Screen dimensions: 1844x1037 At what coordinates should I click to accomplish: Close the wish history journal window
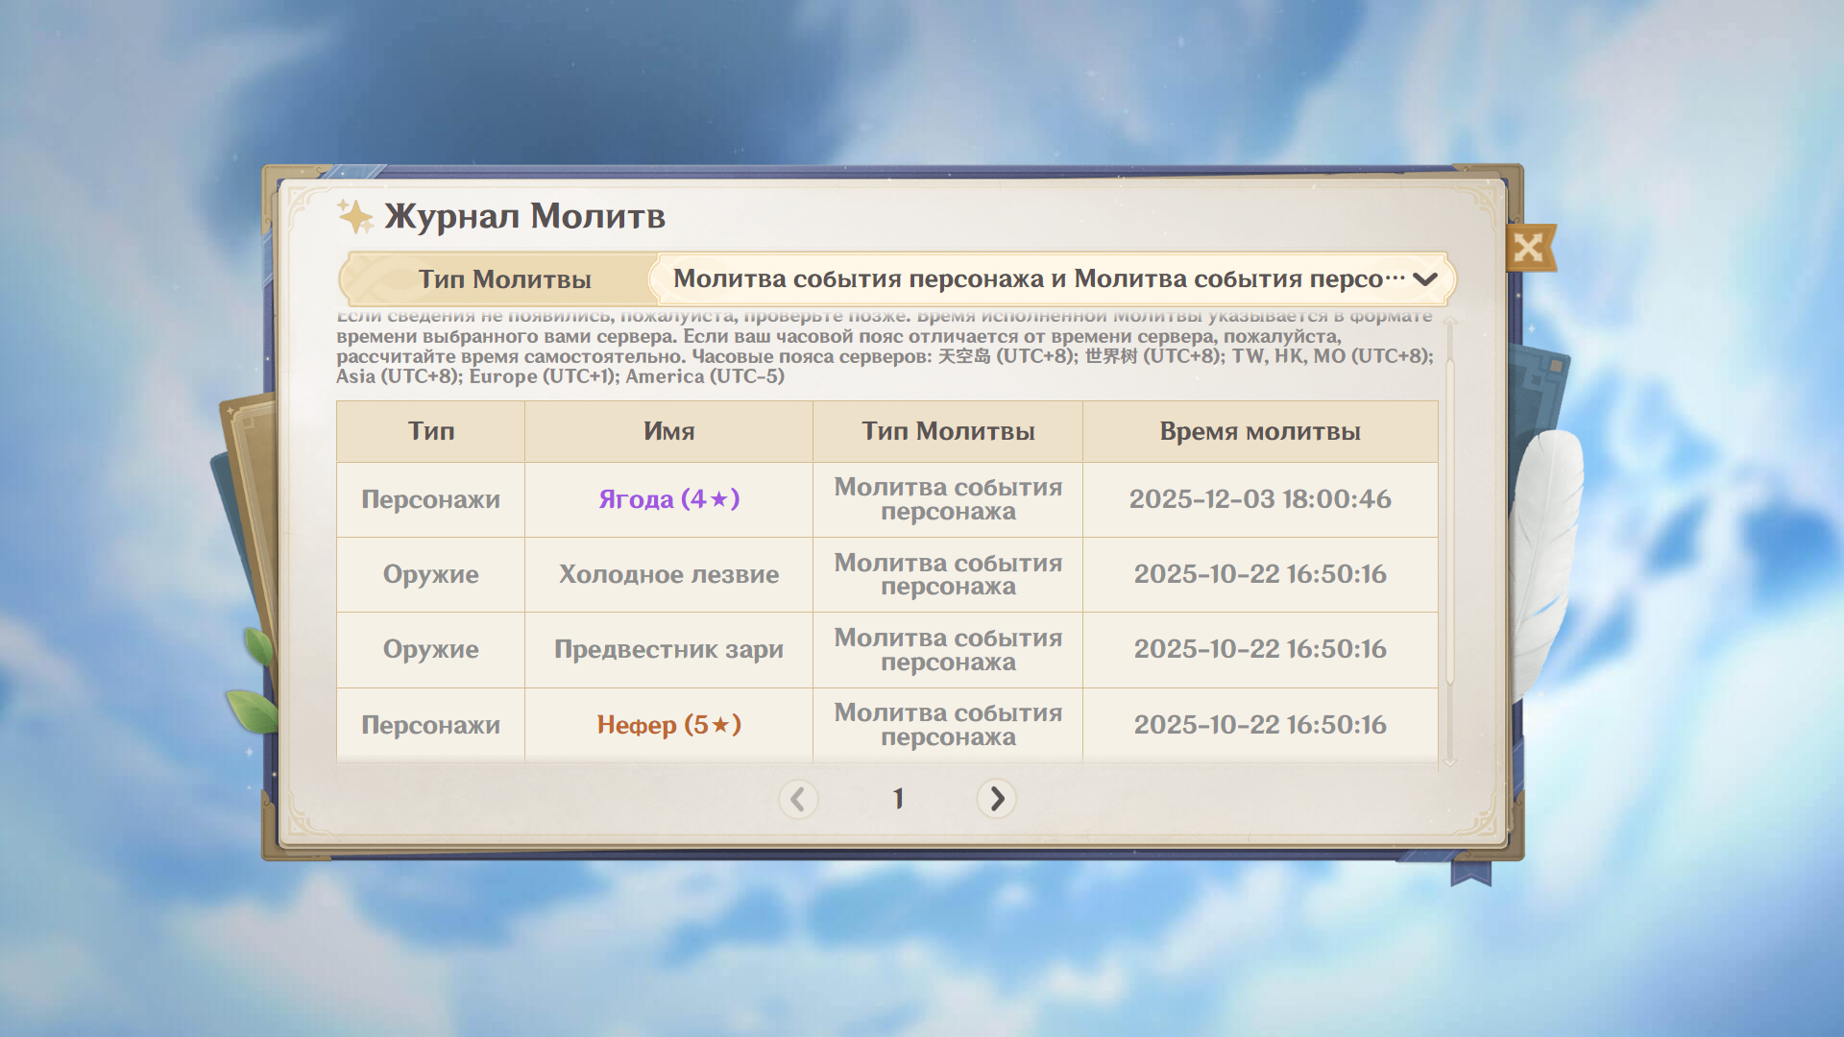(x=1528, y=249)
